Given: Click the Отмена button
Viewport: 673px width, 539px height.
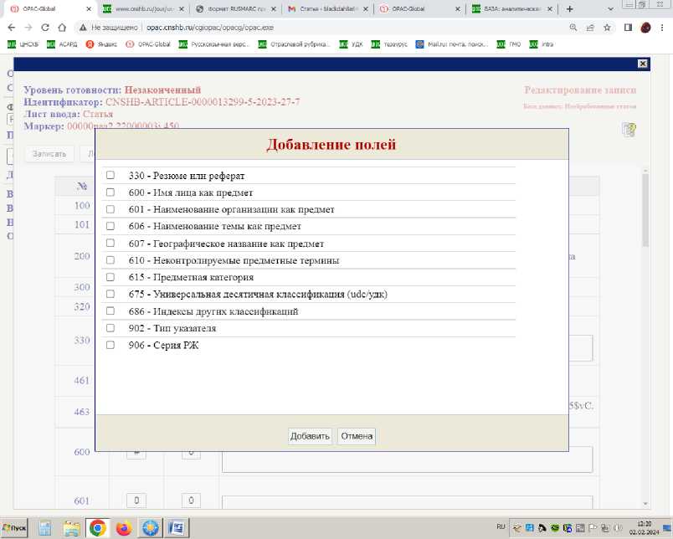Looking at the screenshot, I should coord(357,436).
